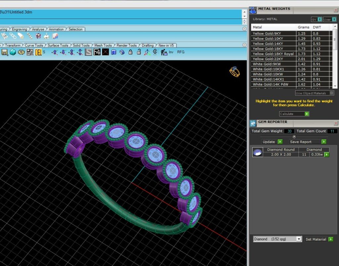This screenshot has height=266, width=339.
Task: Click the white dish stand icon
Action: pyautogui.click(x=46, y=36)
